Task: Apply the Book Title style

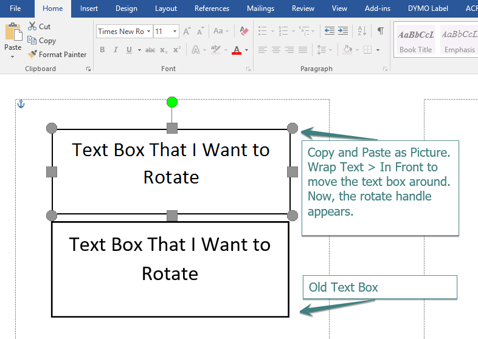Action: [416, 40]
